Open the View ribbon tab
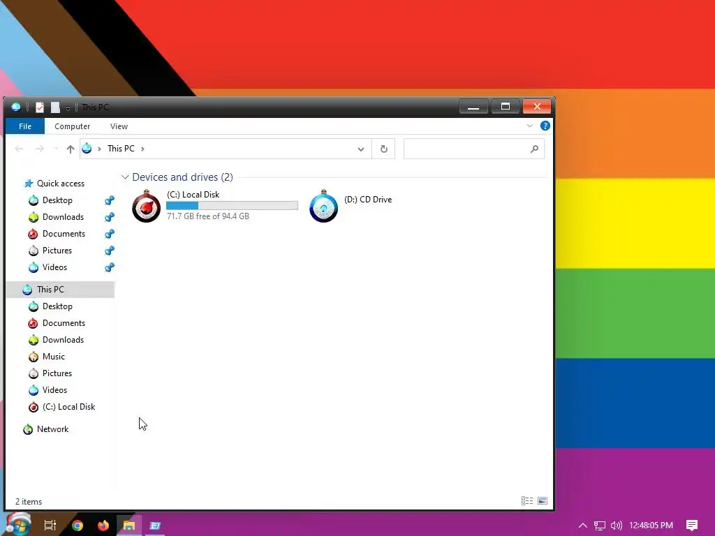 119,126
